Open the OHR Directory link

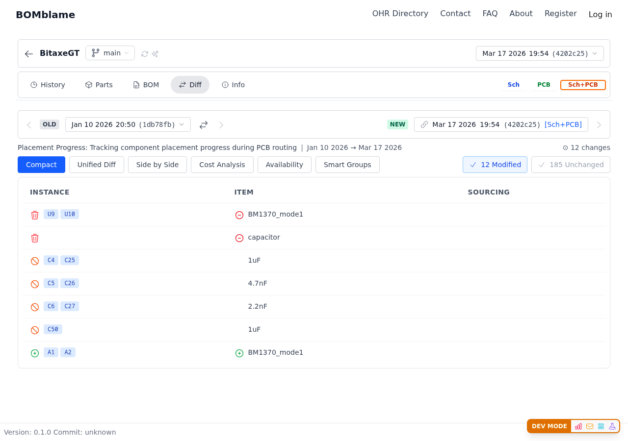400,14
